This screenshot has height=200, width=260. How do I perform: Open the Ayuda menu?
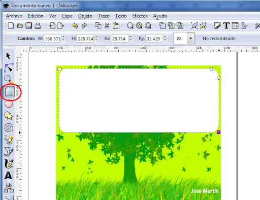coord(160,16)
